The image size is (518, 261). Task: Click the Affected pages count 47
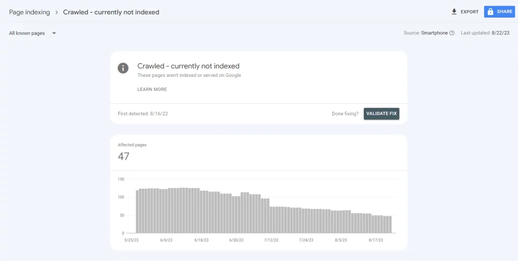pos(123,156)
